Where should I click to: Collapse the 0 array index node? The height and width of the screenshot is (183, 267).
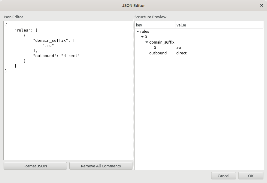pyautogui.click(x=142, y=37)
